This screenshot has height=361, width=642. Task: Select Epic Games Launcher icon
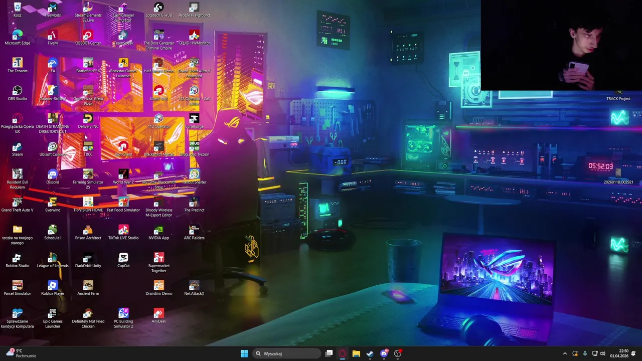53,318
